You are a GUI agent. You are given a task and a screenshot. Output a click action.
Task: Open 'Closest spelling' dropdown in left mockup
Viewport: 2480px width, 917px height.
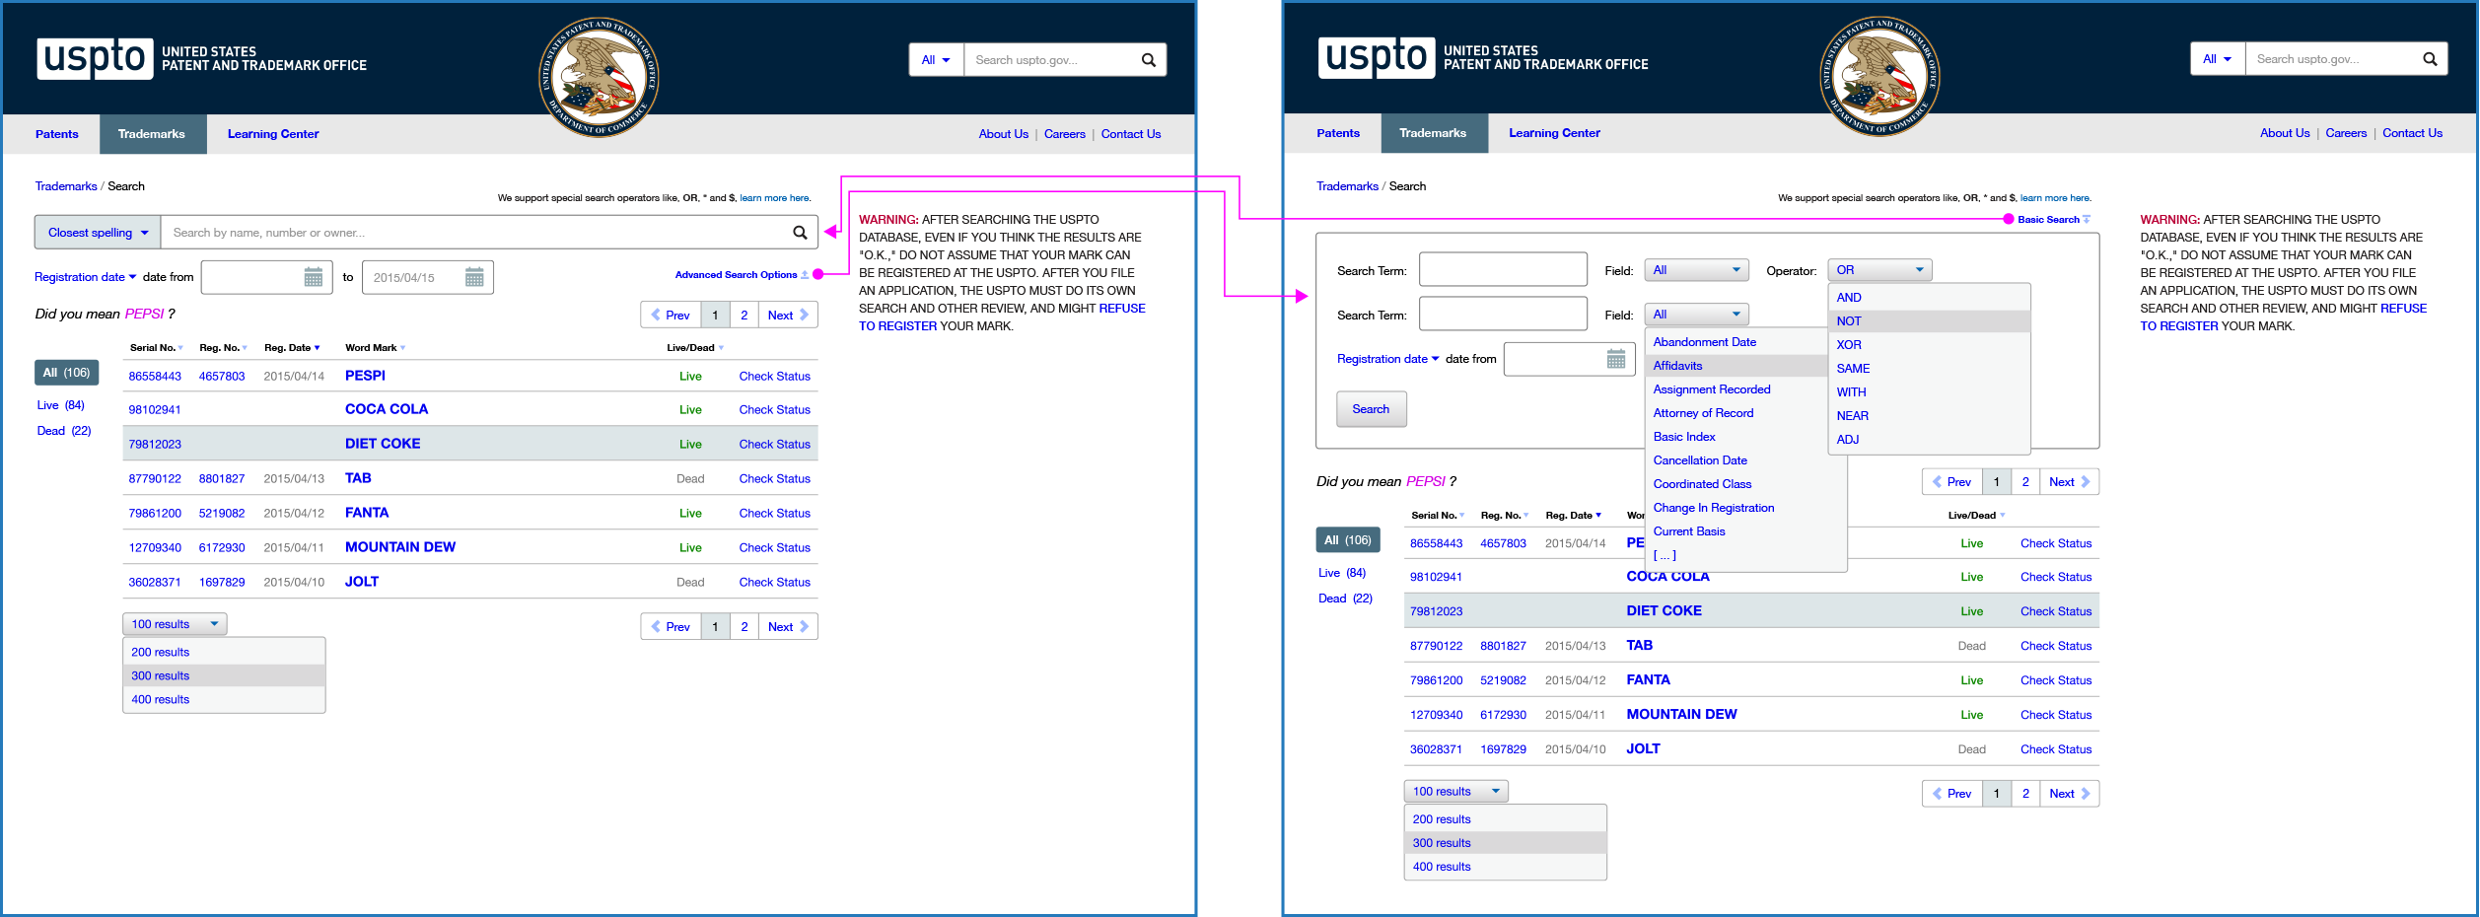coord(98,233)
